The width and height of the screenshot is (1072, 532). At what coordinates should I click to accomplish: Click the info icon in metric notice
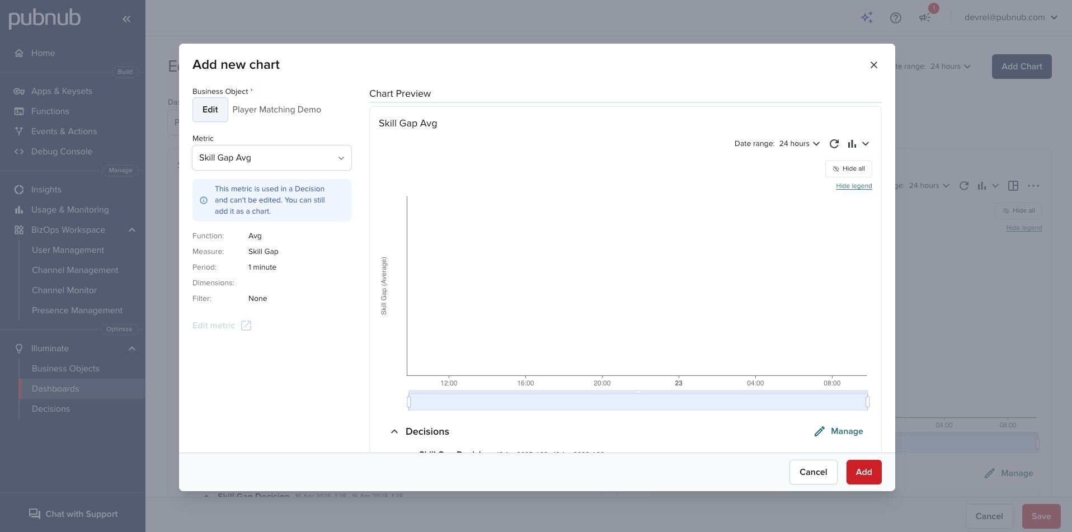click(x=204, y=200)
